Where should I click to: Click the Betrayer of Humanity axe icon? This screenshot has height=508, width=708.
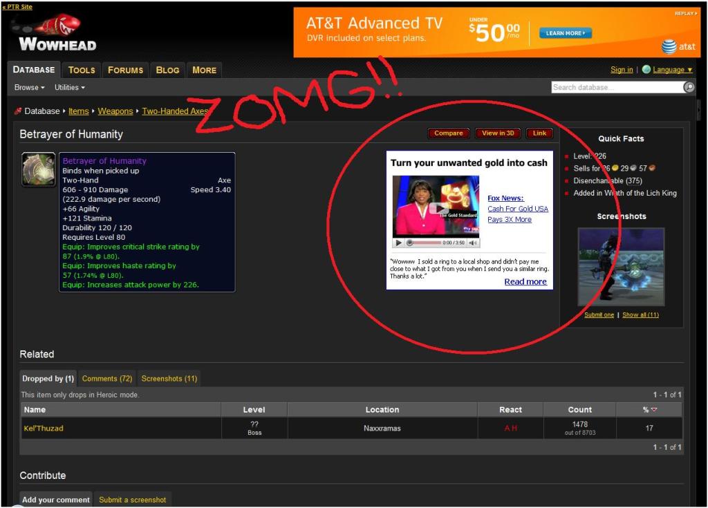(39, 170)
